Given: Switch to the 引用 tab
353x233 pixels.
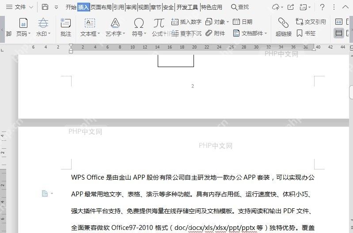Looking at the screenshot, I should 119,7.
